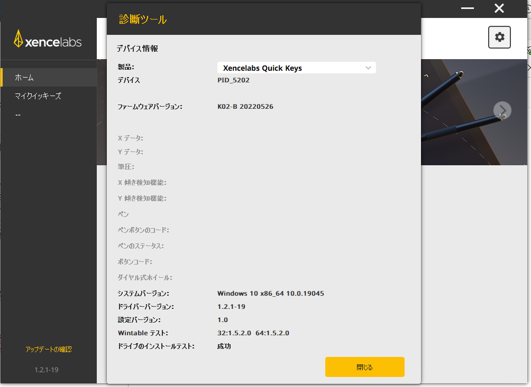Click the ボタンコード label
The width and height of the screenshot is (531, 387).
point(135,261)
